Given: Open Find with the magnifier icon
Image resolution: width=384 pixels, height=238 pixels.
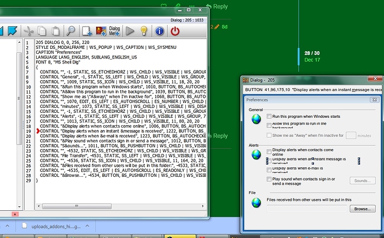Looking at the screenshot, I should (x=71, y=31).
